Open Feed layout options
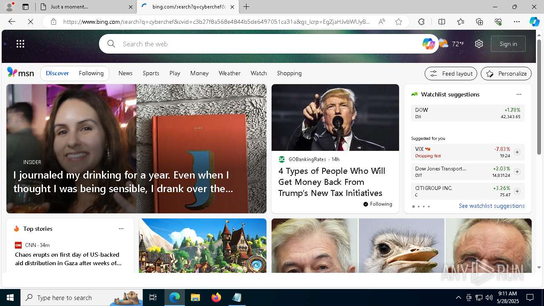The height and width of the screenshot is (306, 544). click(451, 74)
